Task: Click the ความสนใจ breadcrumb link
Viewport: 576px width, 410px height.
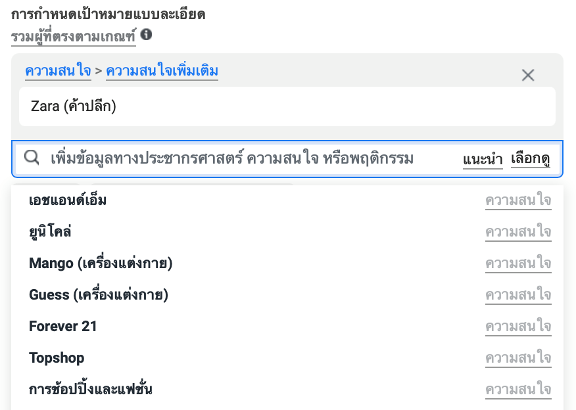Action: coord(58,71)
